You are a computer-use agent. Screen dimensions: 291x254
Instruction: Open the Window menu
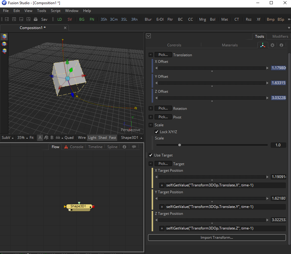click(x=72, y=11)
